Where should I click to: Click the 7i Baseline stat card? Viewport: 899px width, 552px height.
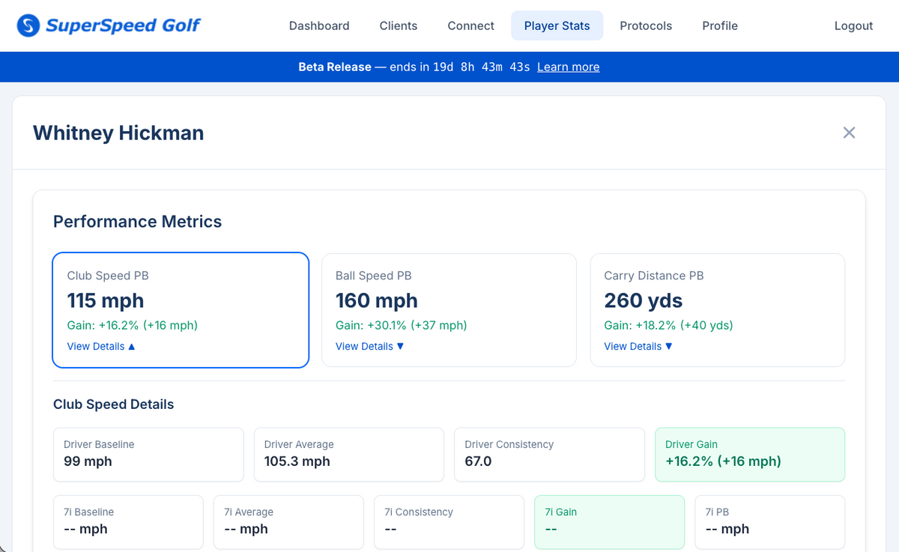point(127,521)
